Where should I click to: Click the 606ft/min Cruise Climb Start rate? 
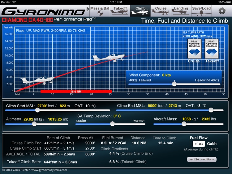59,148
